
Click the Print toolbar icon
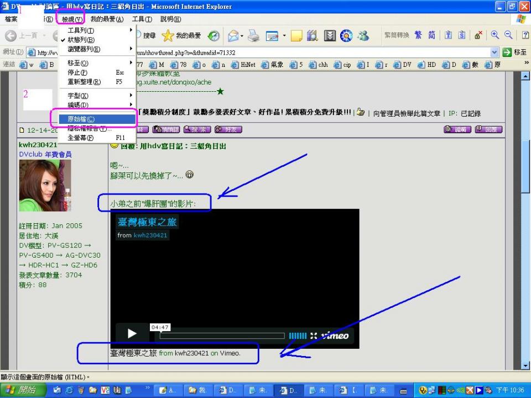point(253,36)
